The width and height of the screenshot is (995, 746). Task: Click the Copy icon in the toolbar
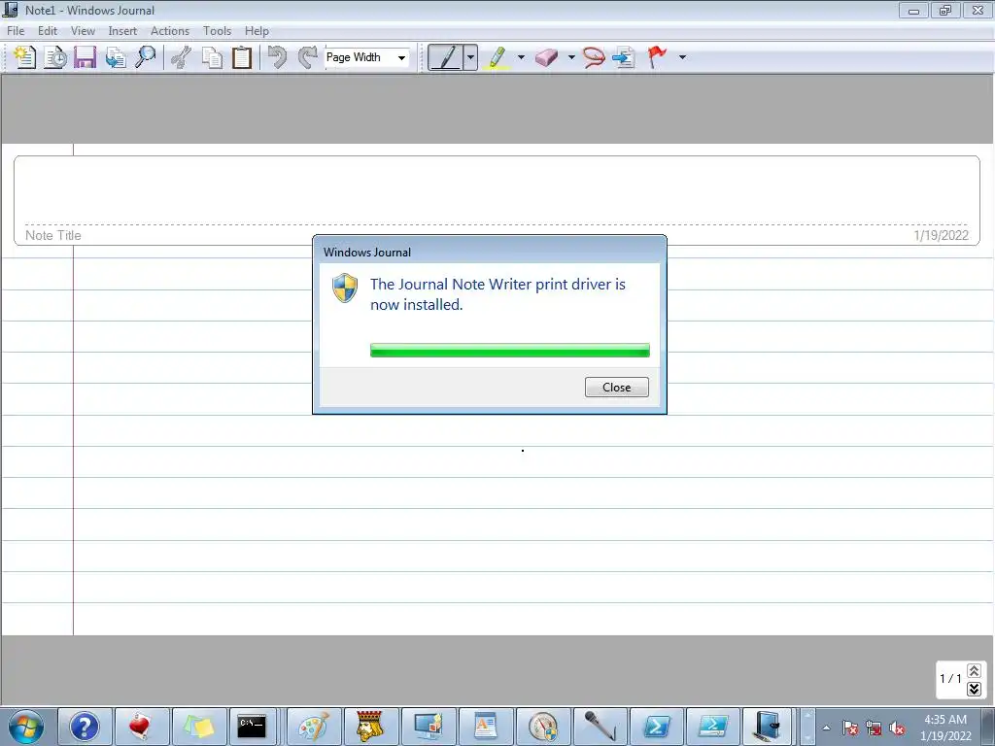[x=212, y=57]
